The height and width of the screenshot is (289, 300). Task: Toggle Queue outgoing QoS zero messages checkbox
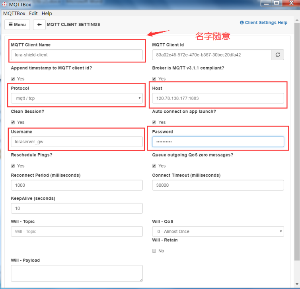click(x=154, y=166)
